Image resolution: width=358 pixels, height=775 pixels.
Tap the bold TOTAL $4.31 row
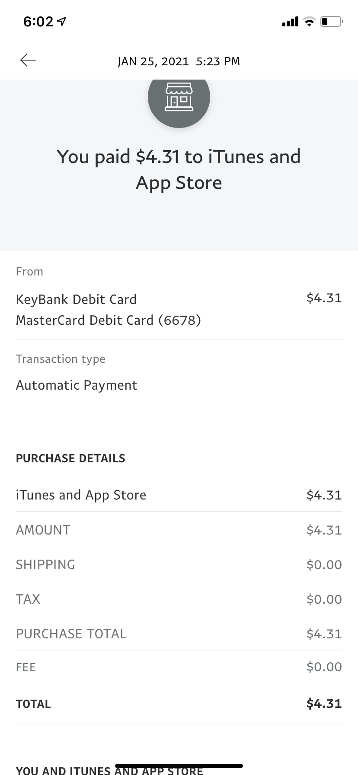[x=179, y=704]
